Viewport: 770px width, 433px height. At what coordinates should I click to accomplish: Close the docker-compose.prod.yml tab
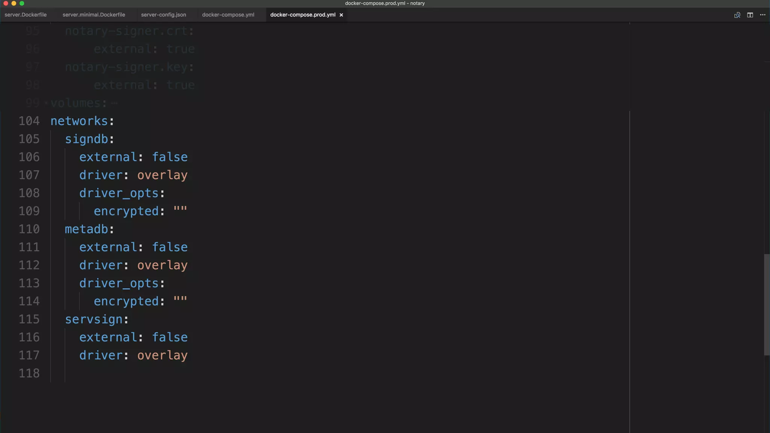341,15
